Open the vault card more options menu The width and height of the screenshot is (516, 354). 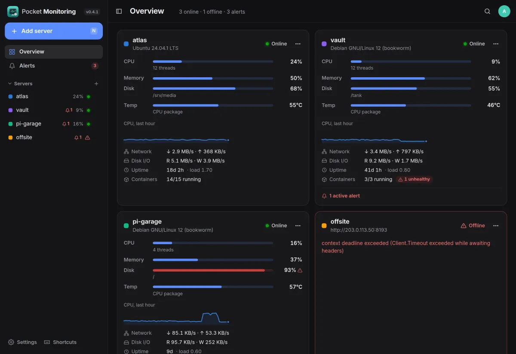[x=496, y=44]
